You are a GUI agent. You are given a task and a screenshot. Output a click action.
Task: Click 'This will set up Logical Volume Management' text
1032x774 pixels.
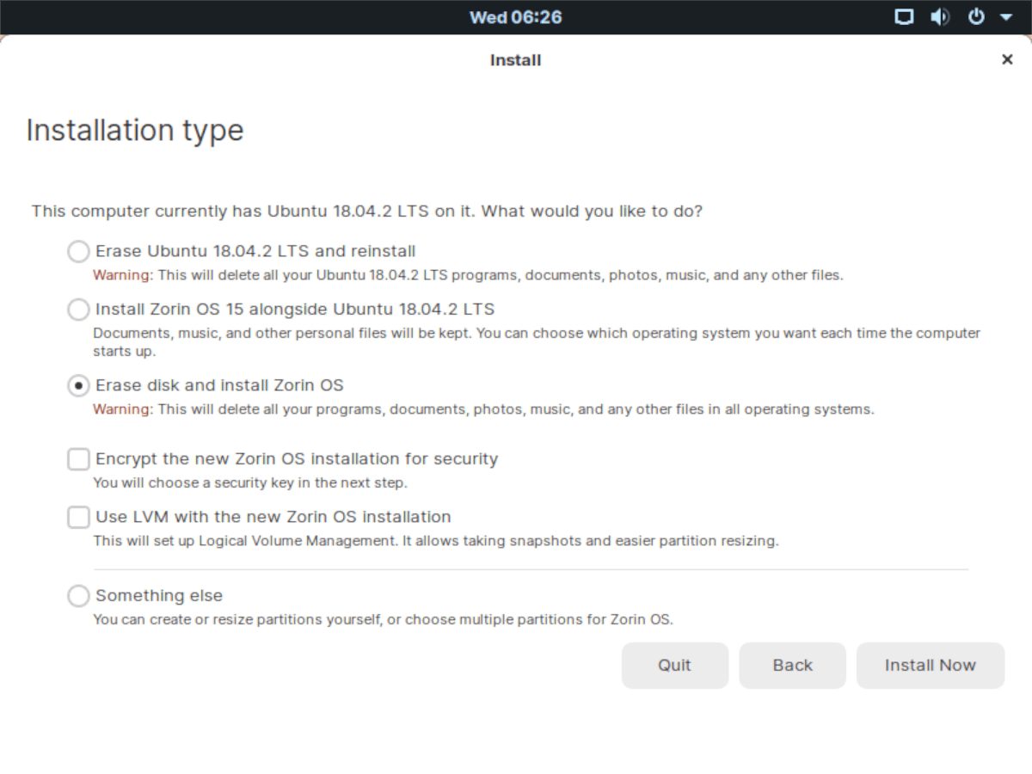(436, 541)
